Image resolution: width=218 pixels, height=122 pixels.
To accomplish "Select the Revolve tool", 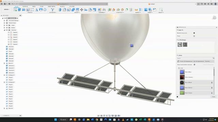I will [24, 9].
